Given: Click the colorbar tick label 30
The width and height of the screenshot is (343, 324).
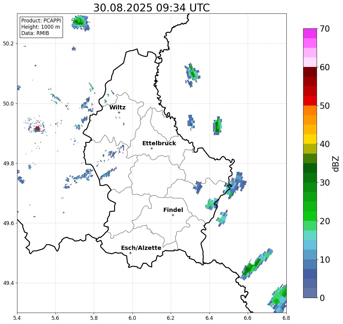Looking at the screenshot, I should [325, 183].
